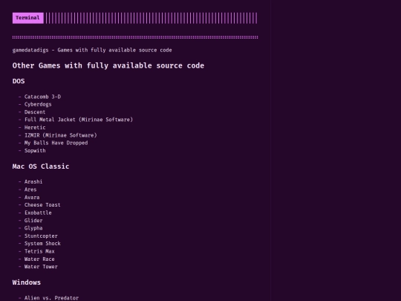401x301 pixels.
Task: Select the Windows section heading
Action: pos(27,282)
